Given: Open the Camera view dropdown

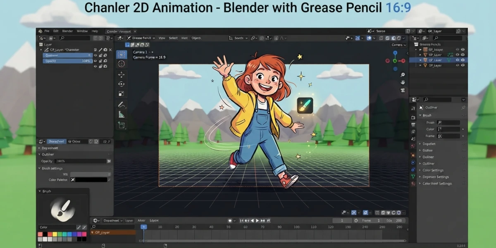Looking at the screenshot, I should click(x=398, y=45).
